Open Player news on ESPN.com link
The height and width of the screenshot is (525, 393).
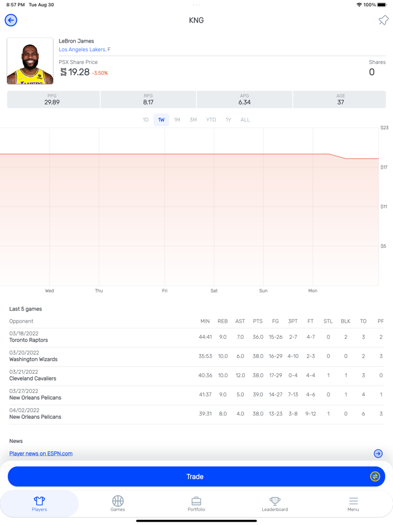point(41,454)
